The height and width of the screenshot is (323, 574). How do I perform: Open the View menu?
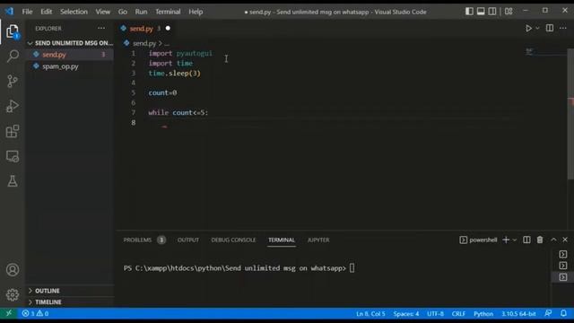[x=103, y=12]
